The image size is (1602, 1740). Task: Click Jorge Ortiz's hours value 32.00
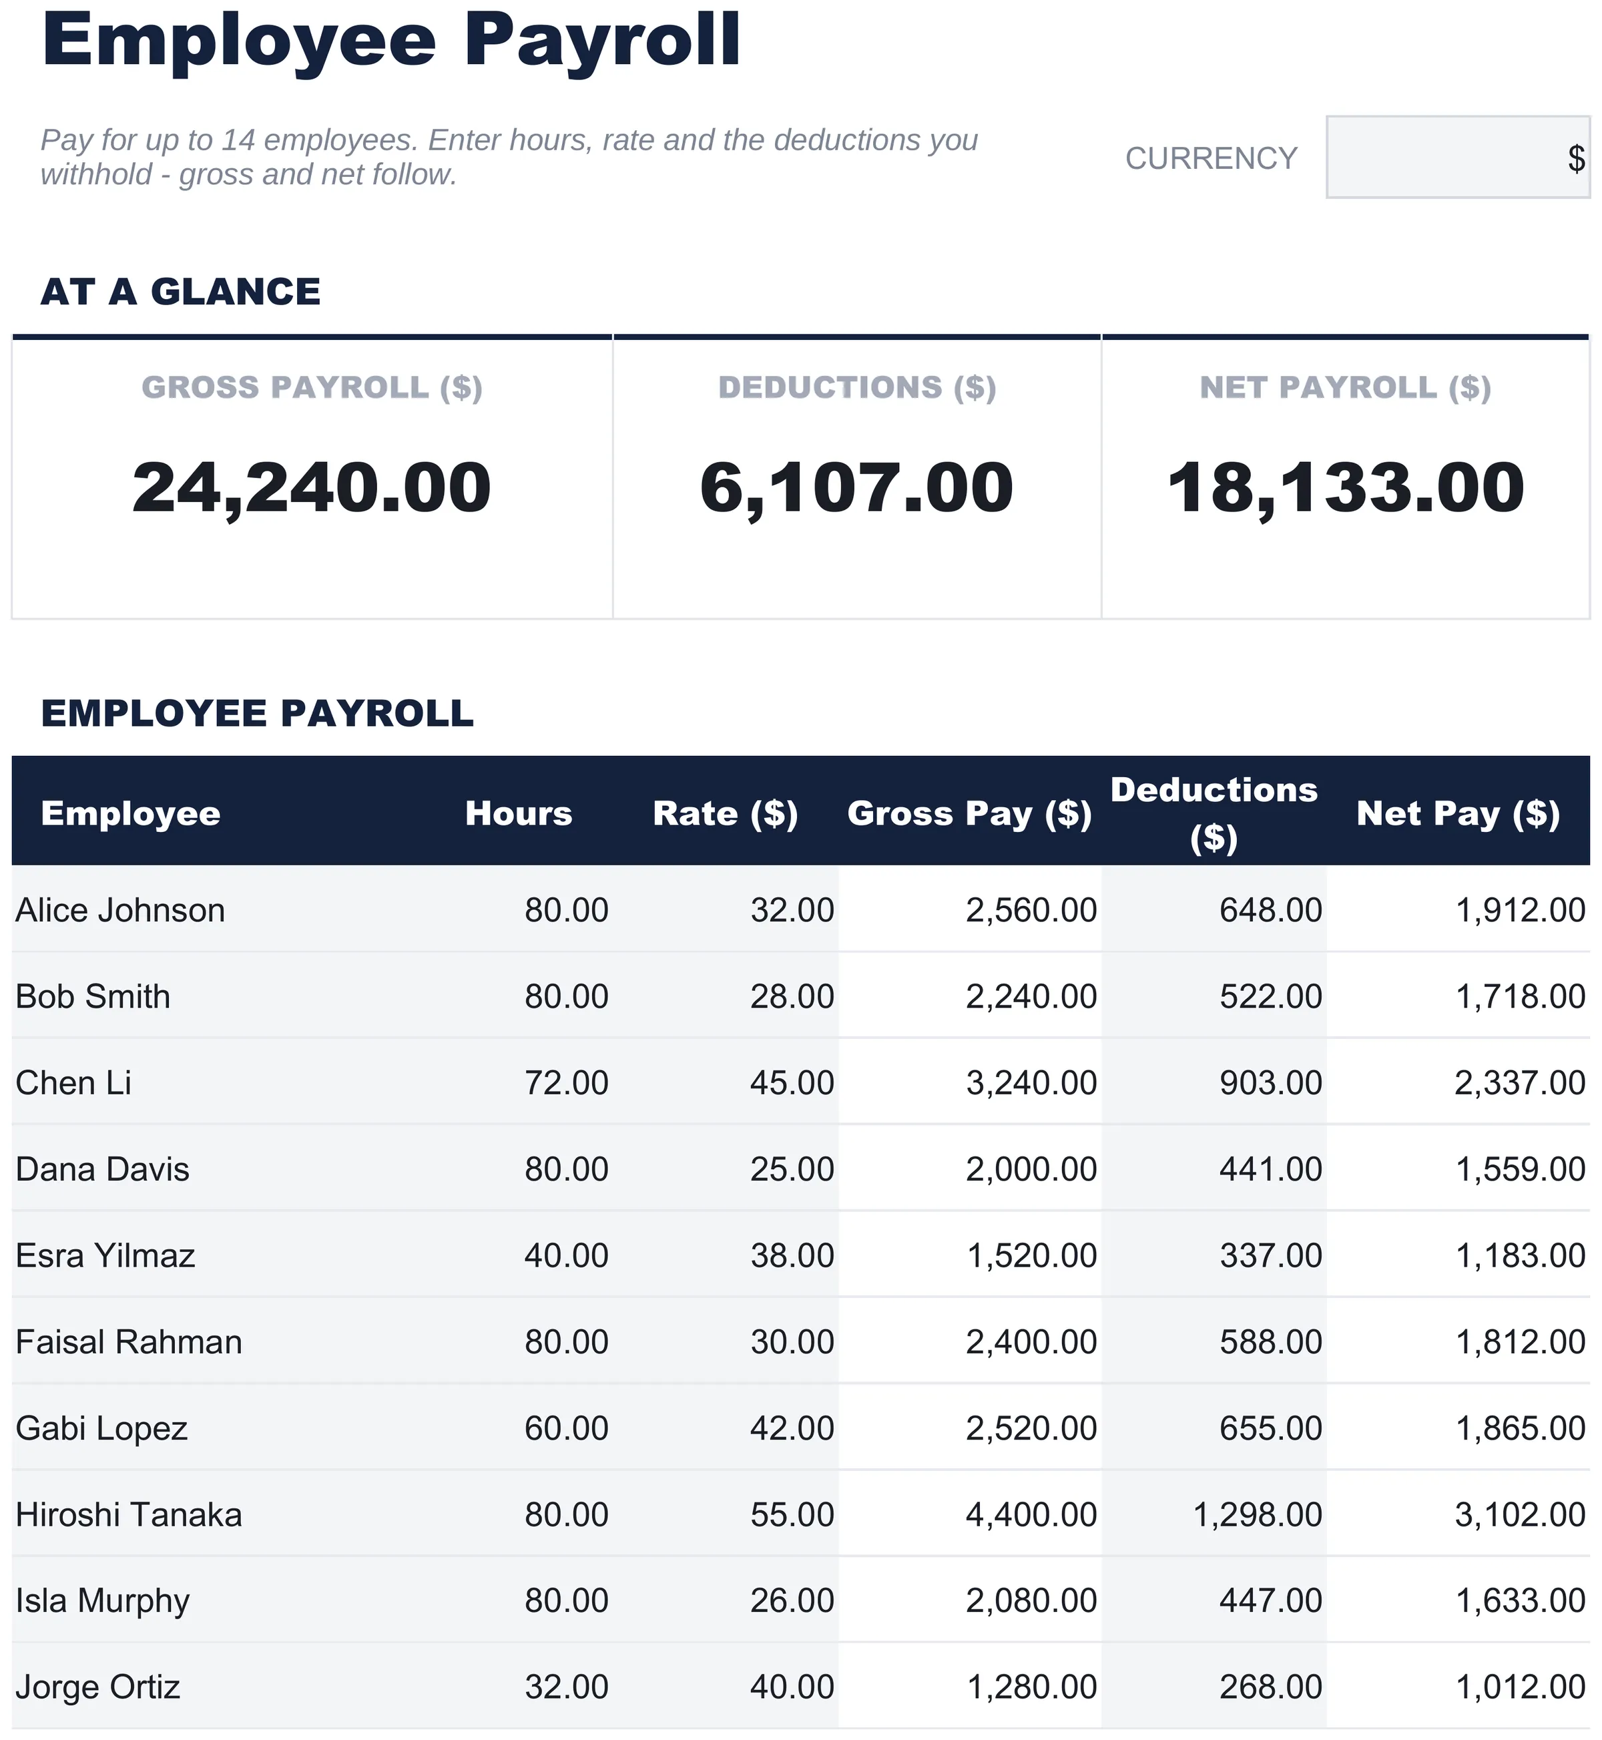click(566, 1687)
